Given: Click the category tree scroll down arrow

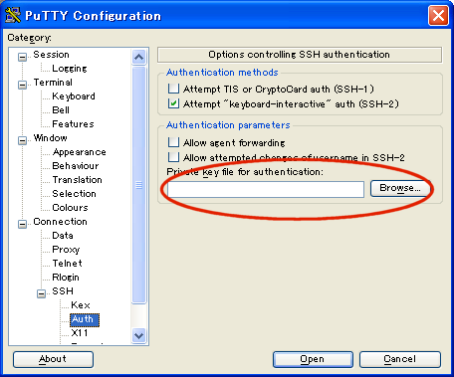Looking at the screenshot, I should (x=138, y=335).
